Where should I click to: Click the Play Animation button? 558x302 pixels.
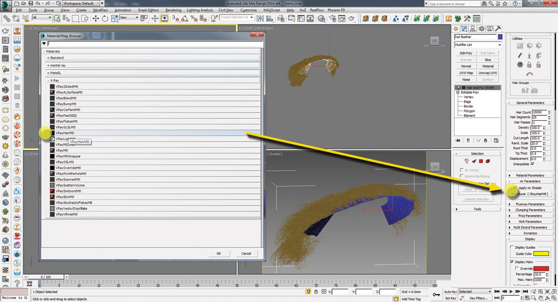(511, 291)
